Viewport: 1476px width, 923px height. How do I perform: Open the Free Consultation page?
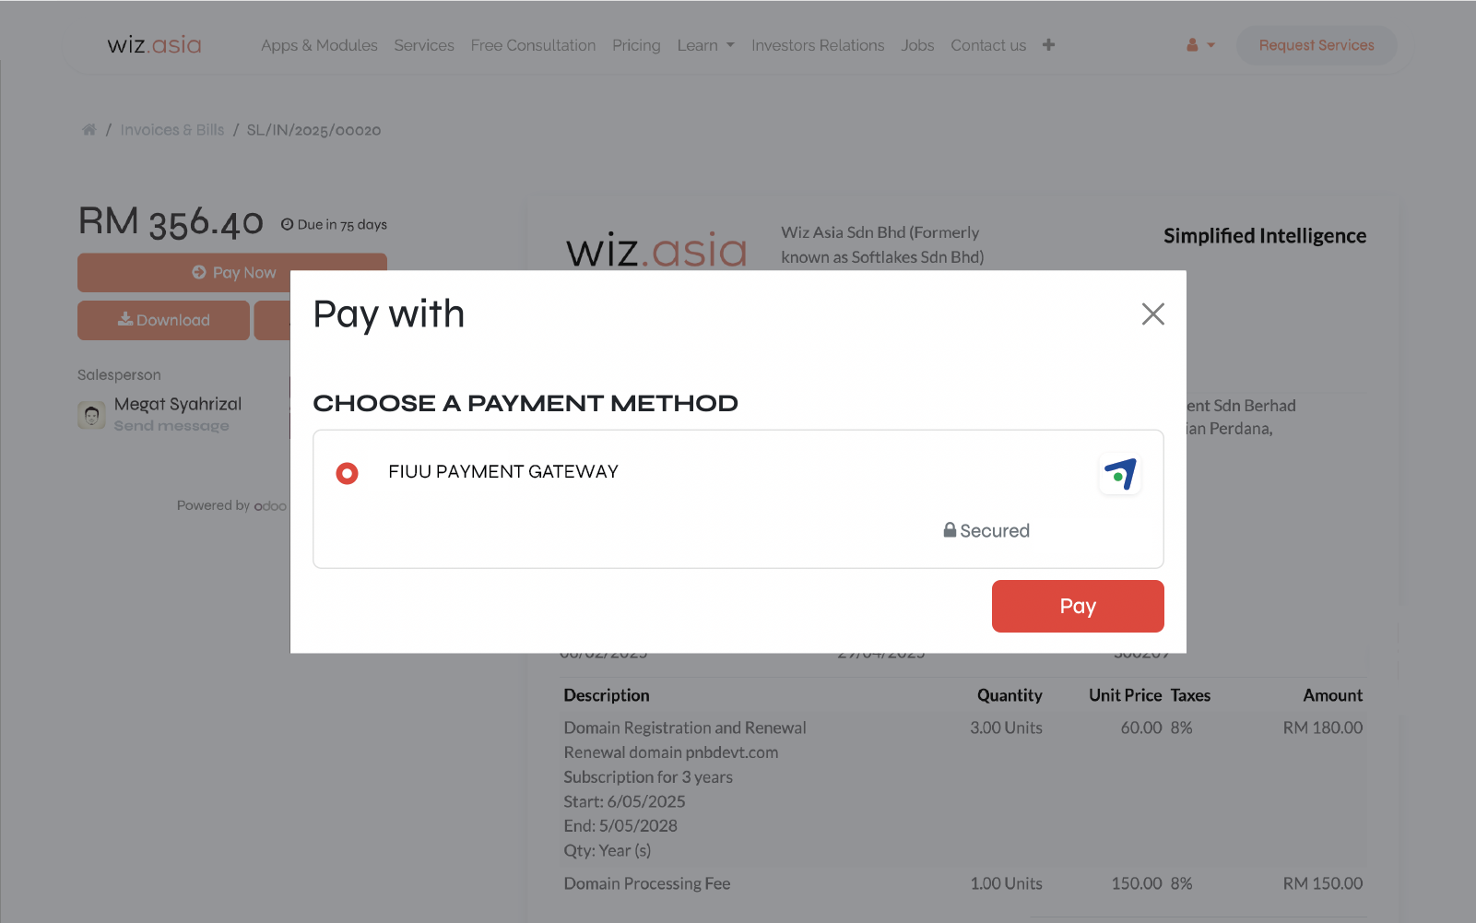click(533, 45)
